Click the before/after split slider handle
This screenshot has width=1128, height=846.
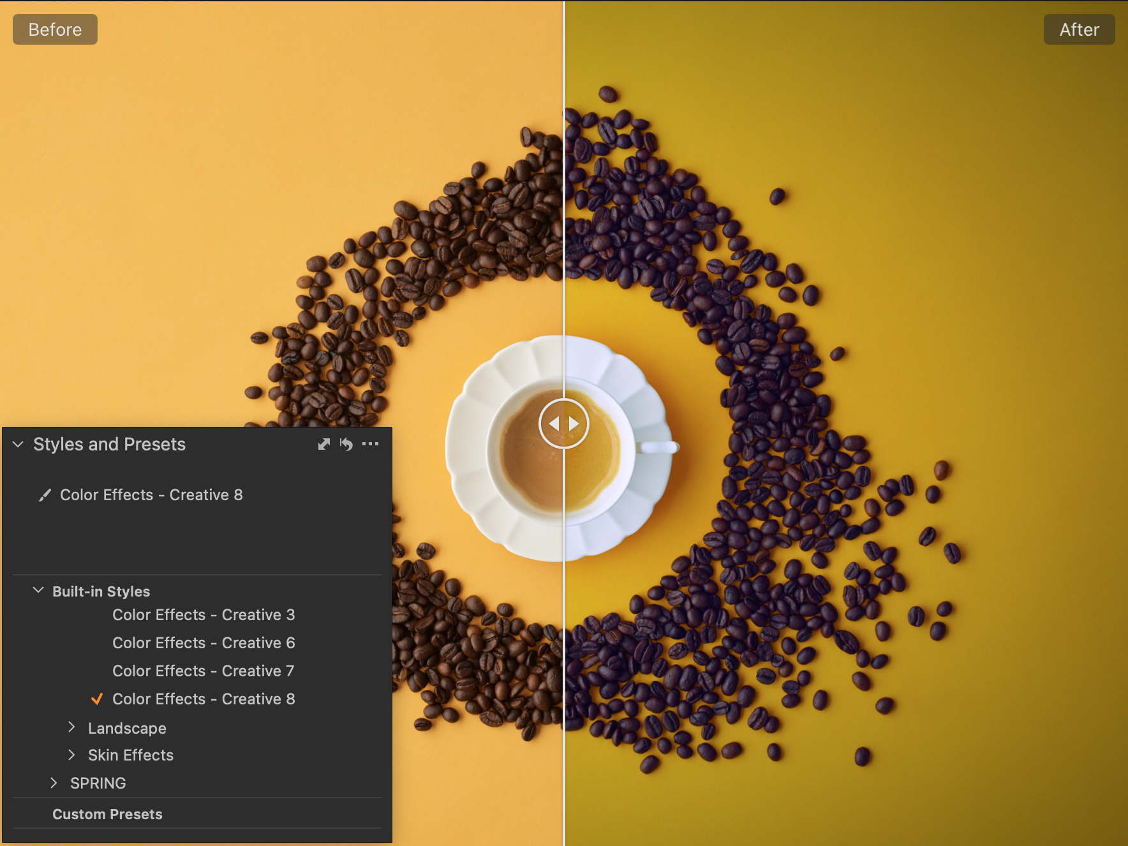(564, 424)
